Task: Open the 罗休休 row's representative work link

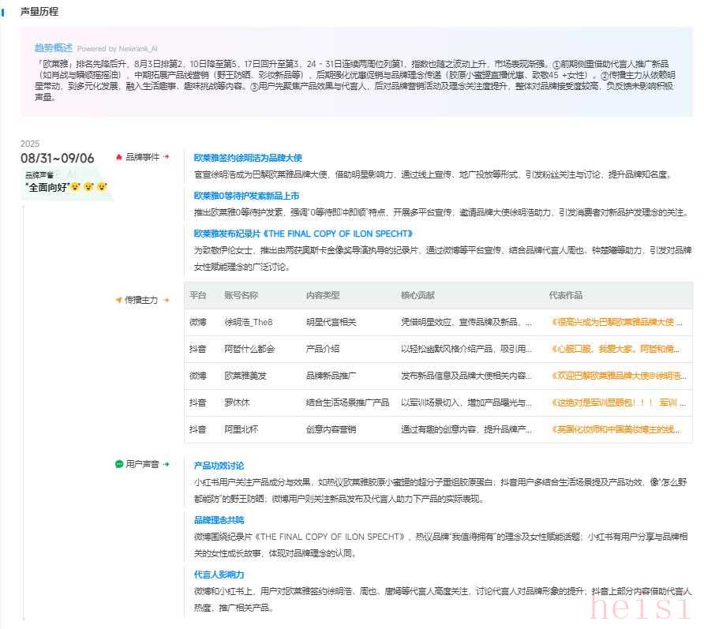Action: pyautogui.click(x=616, y=402)
